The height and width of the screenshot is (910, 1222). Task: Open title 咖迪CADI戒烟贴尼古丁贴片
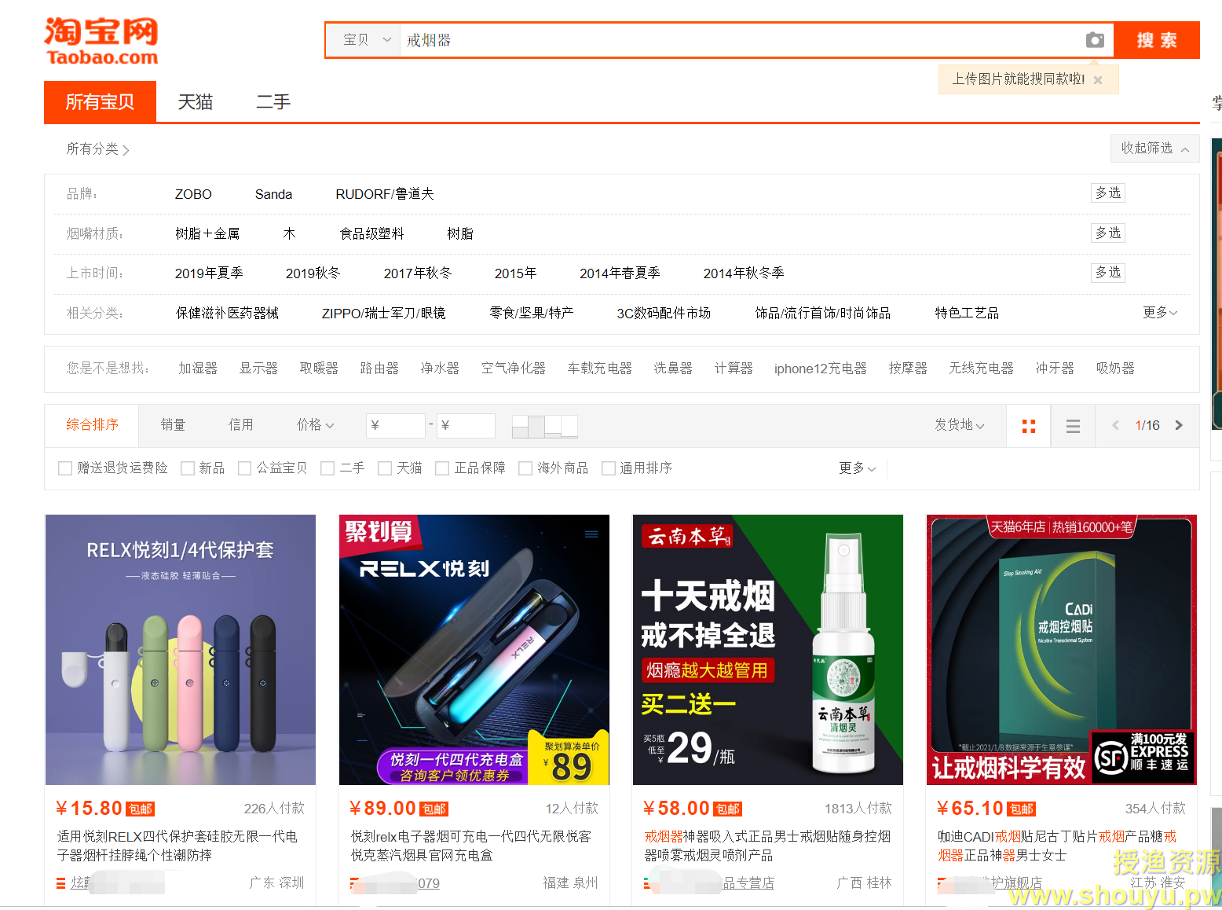tap(1057, 846)
